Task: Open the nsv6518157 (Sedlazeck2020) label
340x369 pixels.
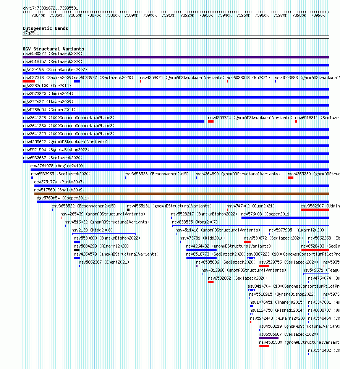Action: (53, 61)
